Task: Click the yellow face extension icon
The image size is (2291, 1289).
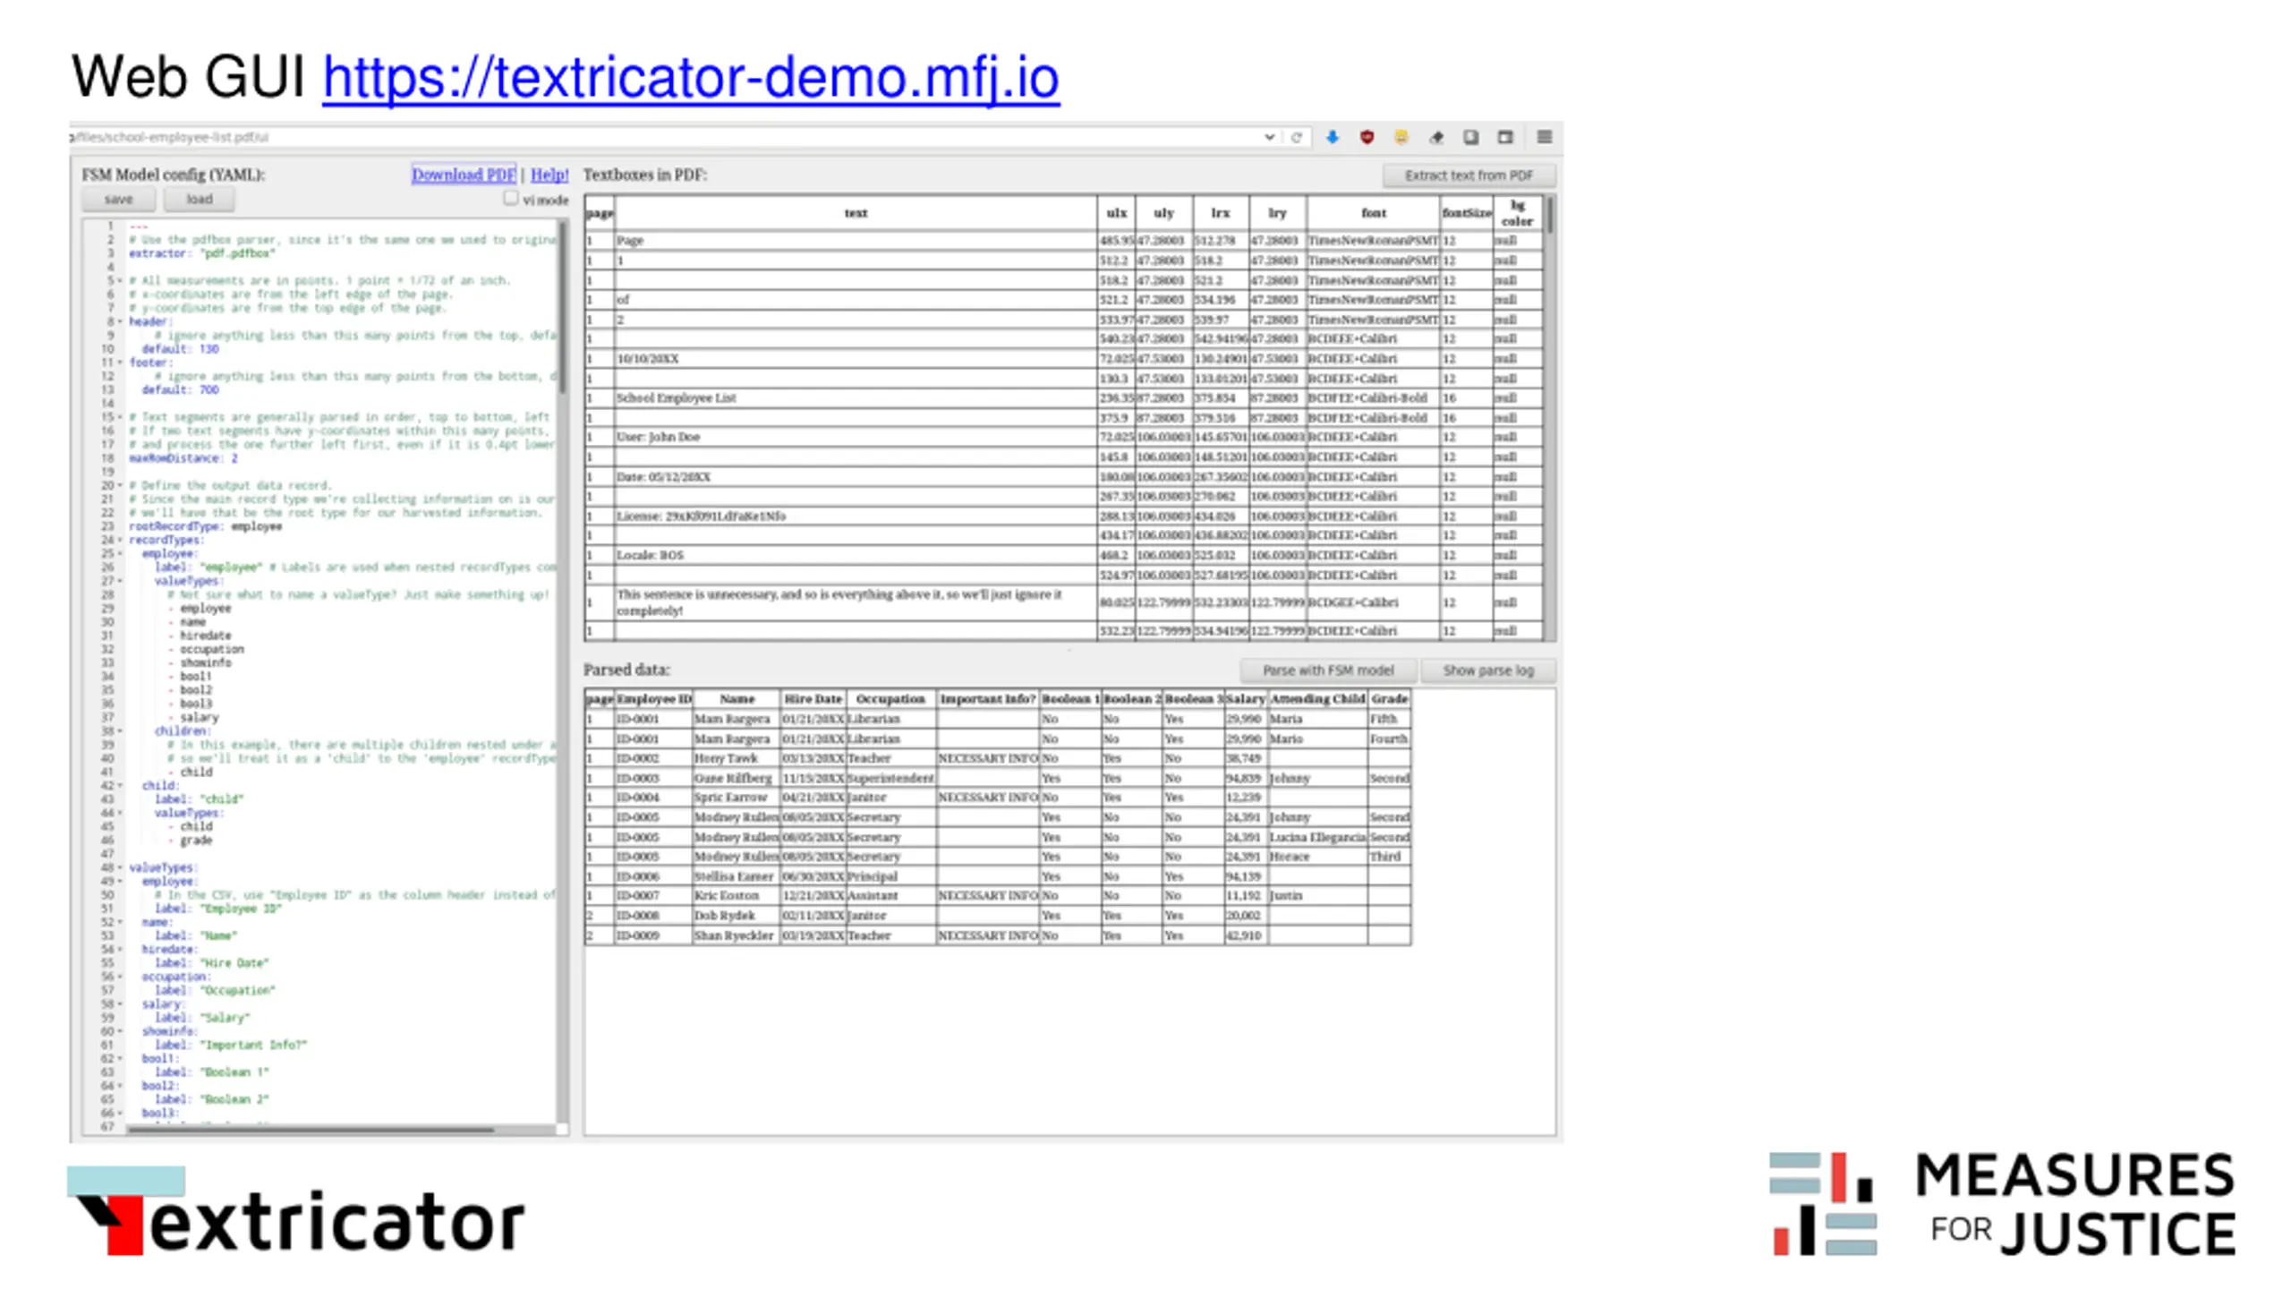Action: point(1401,137)
